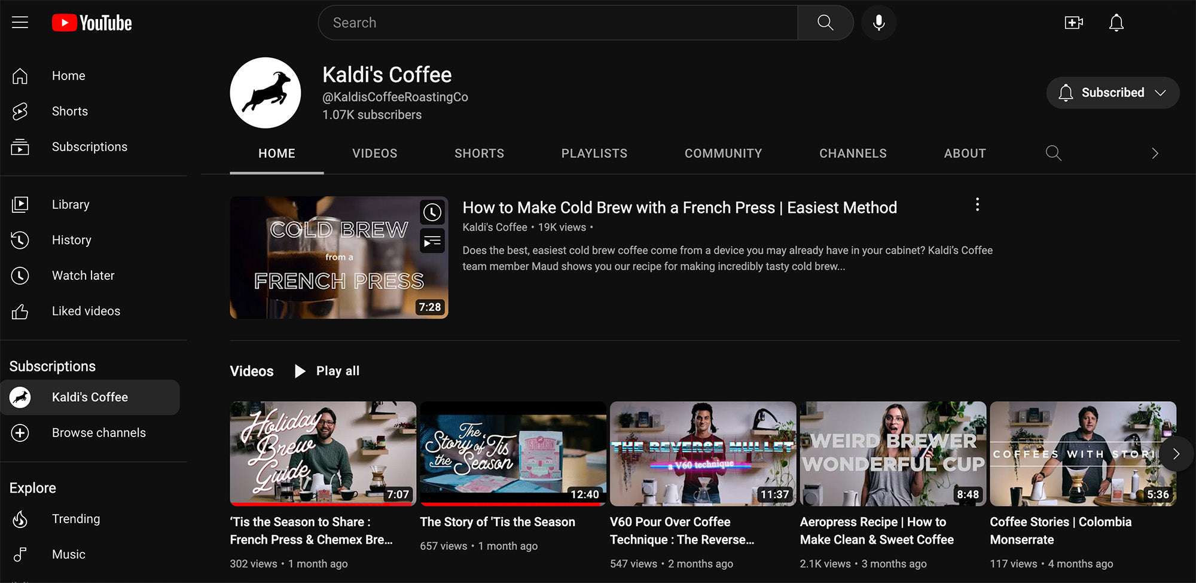Switch to the SHORTS tab
Viewport: 1196px width, 583px height.
pos(479,154)
